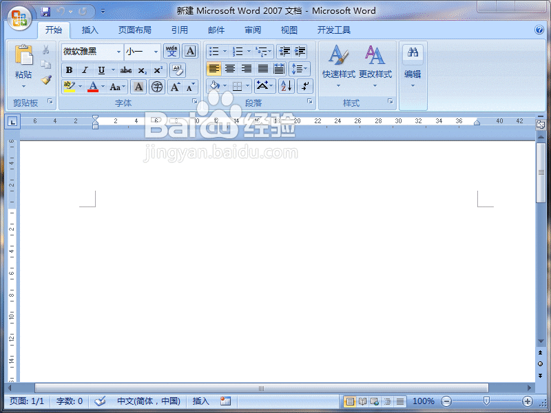Image resolution: width=551 pixels, height=413 pixels.
Task: Toggle Underline formatting
Action: click(x=101, y=70)
